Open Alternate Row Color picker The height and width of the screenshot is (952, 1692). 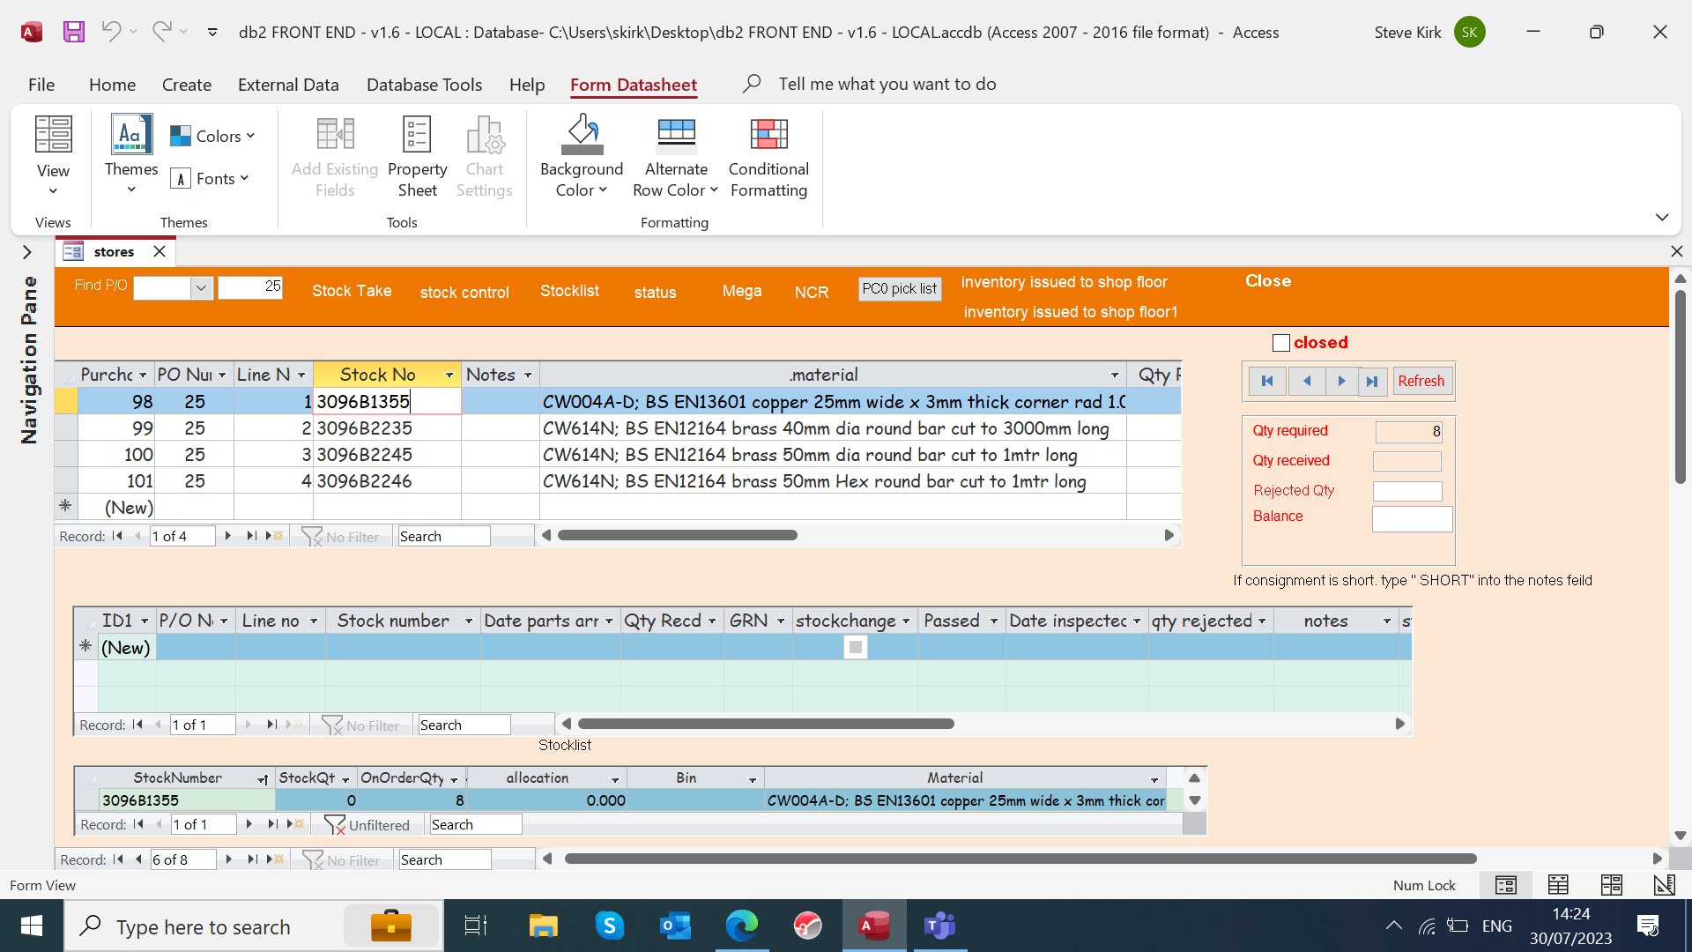pos(676,157)
